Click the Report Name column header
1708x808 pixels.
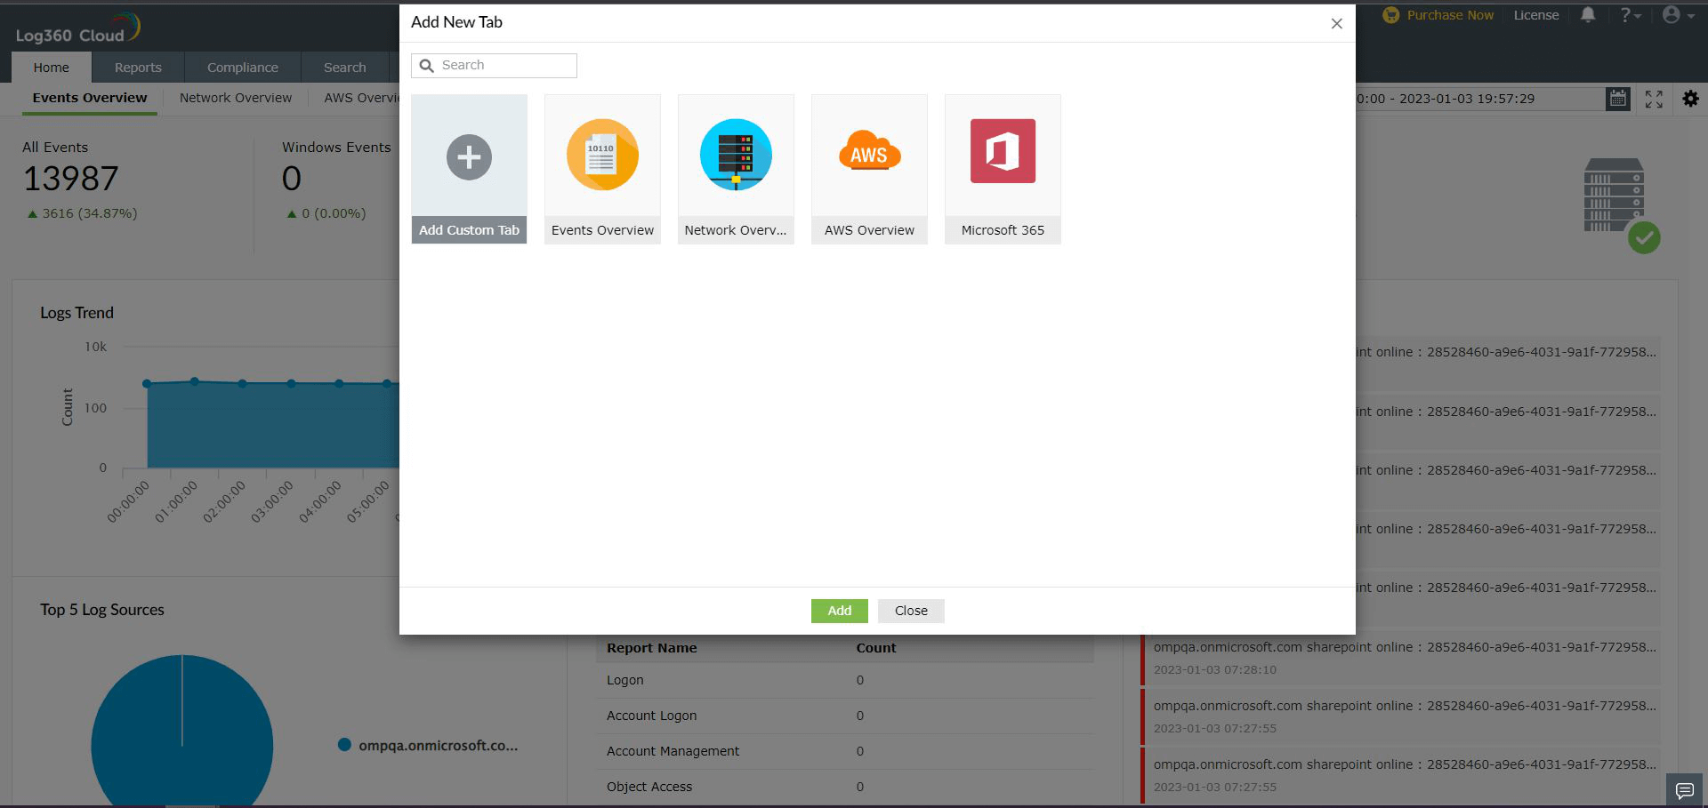pyautogui.click(x=652, y=648)
